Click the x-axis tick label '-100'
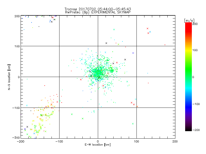Image resolution: width=206 pixels, height=154 pixels. pos(59,141)
